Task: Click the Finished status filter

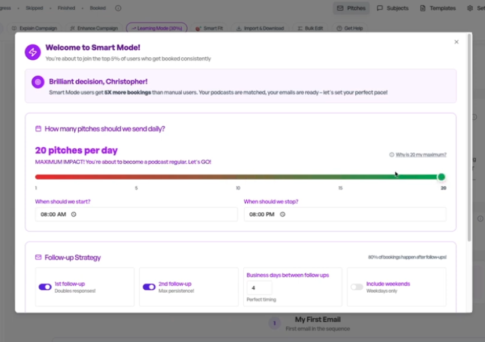Action: tap(66, 8)
